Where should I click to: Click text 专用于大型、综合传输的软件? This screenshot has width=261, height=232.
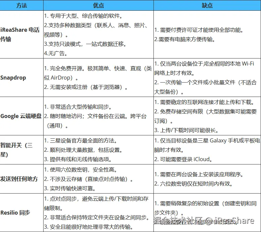tap(85, 16)
